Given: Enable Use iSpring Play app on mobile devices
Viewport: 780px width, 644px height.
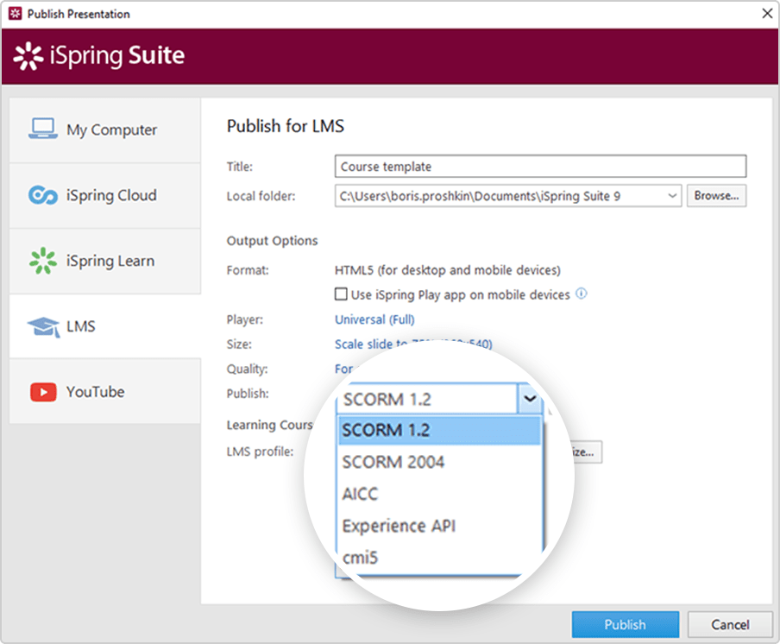Looking at the screenshot, I should (x=341, y=294).
